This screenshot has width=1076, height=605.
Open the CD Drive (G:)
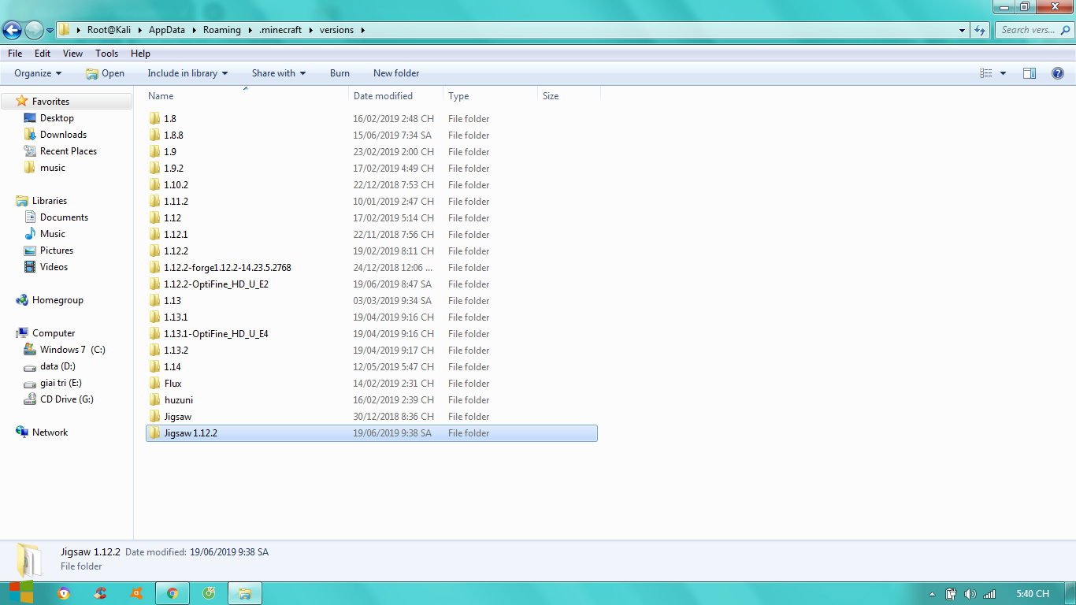tap(66, 399)
